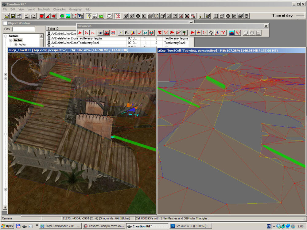Click the Redo arrow icon
307x230 pixels.
point(33,16)
